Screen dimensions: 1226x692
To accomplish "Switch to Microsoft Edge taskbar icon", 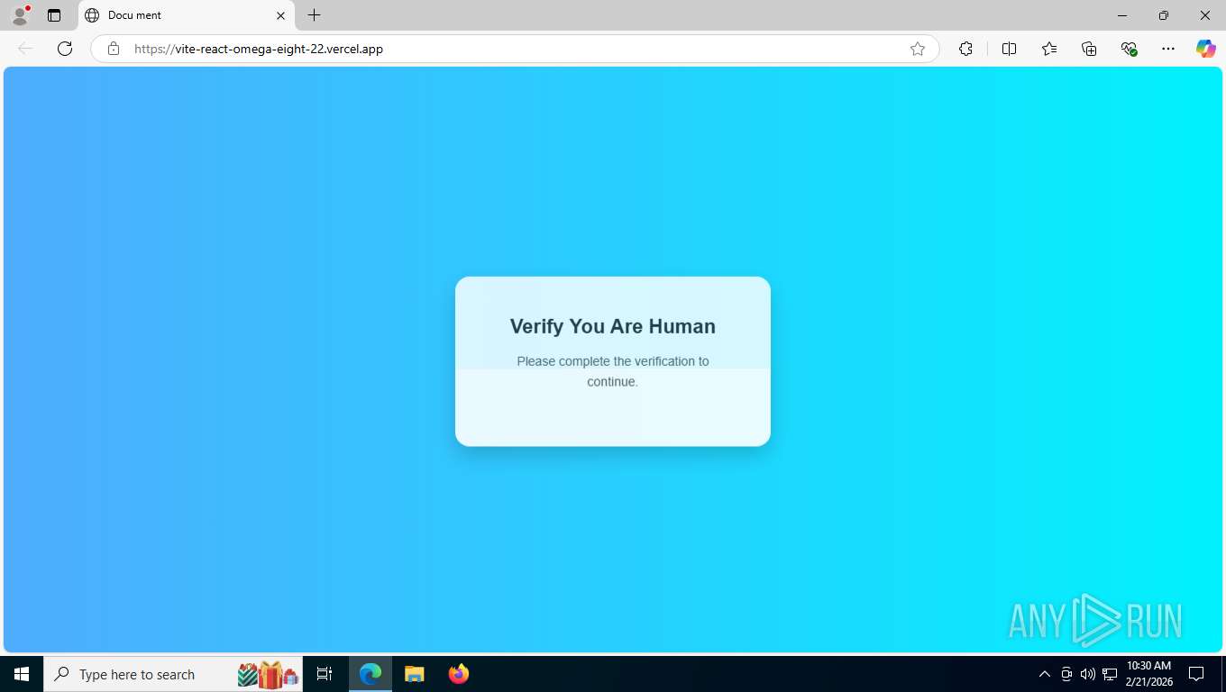I will tap(371, 674).
